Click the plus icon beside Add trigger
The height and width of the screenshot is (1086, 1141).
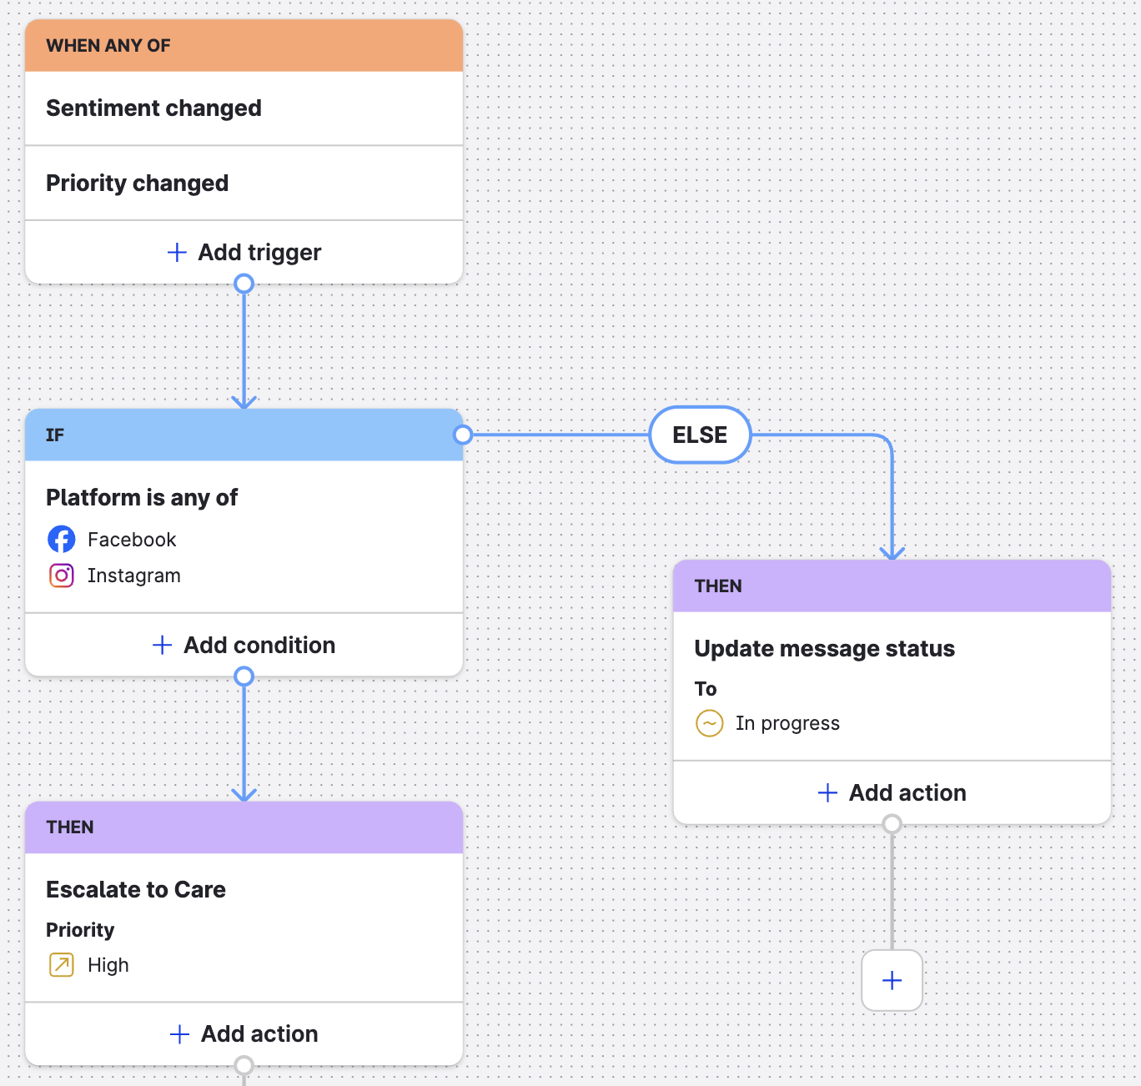tap(177, 253)
